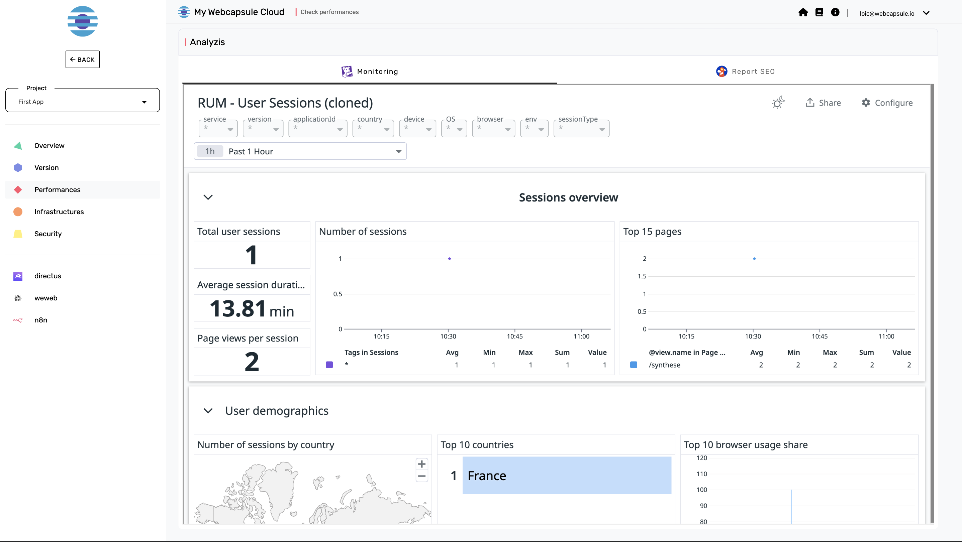Click the directus rabbit icon
Viewport: 962px width, 542px height.
18,276
